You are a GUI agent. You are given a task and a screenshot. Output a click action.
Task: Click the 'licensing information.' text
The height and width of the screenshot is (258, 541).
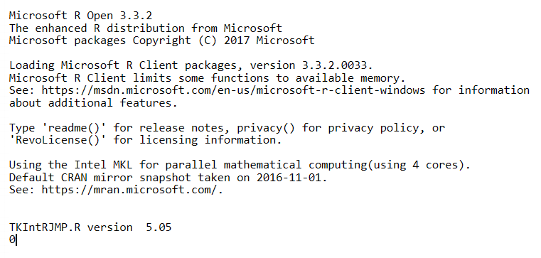(210, 140)
